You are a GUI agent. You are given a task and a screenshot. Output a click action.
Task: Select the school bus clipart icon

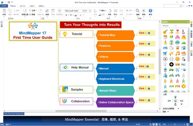(x=177, y=64)
